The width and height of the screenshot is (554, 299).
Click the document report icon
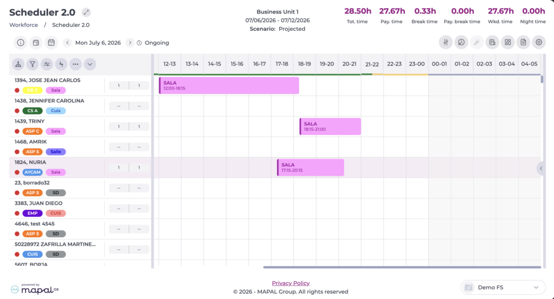523,42
